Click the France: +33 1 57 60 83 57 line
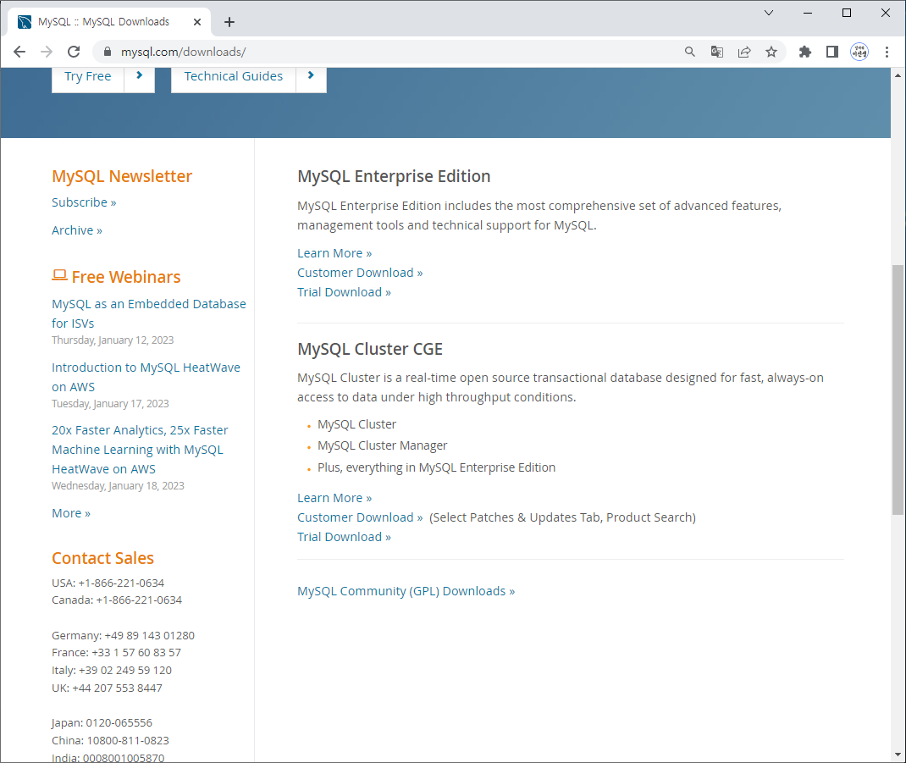Image resolution: width=906 pixels, height=763 pixels. coord(116,653)
